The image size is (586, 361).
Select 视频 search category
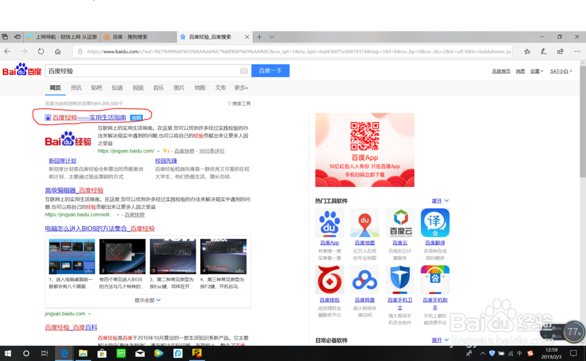point(138,88)
